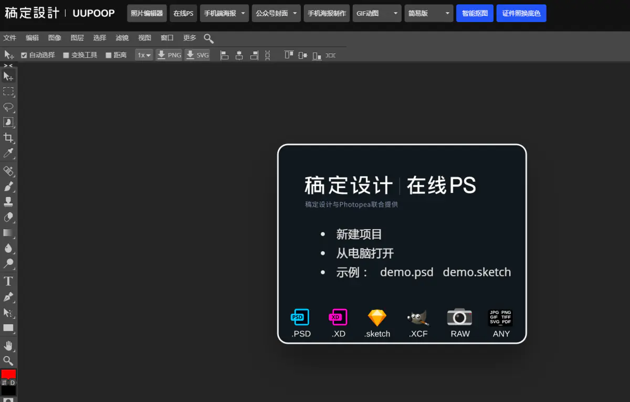Click the .XD format icon

[338, 317]
